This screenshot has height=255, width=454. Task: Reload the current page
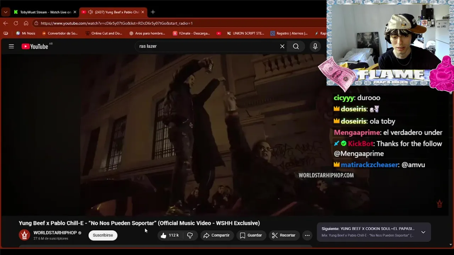16,23
